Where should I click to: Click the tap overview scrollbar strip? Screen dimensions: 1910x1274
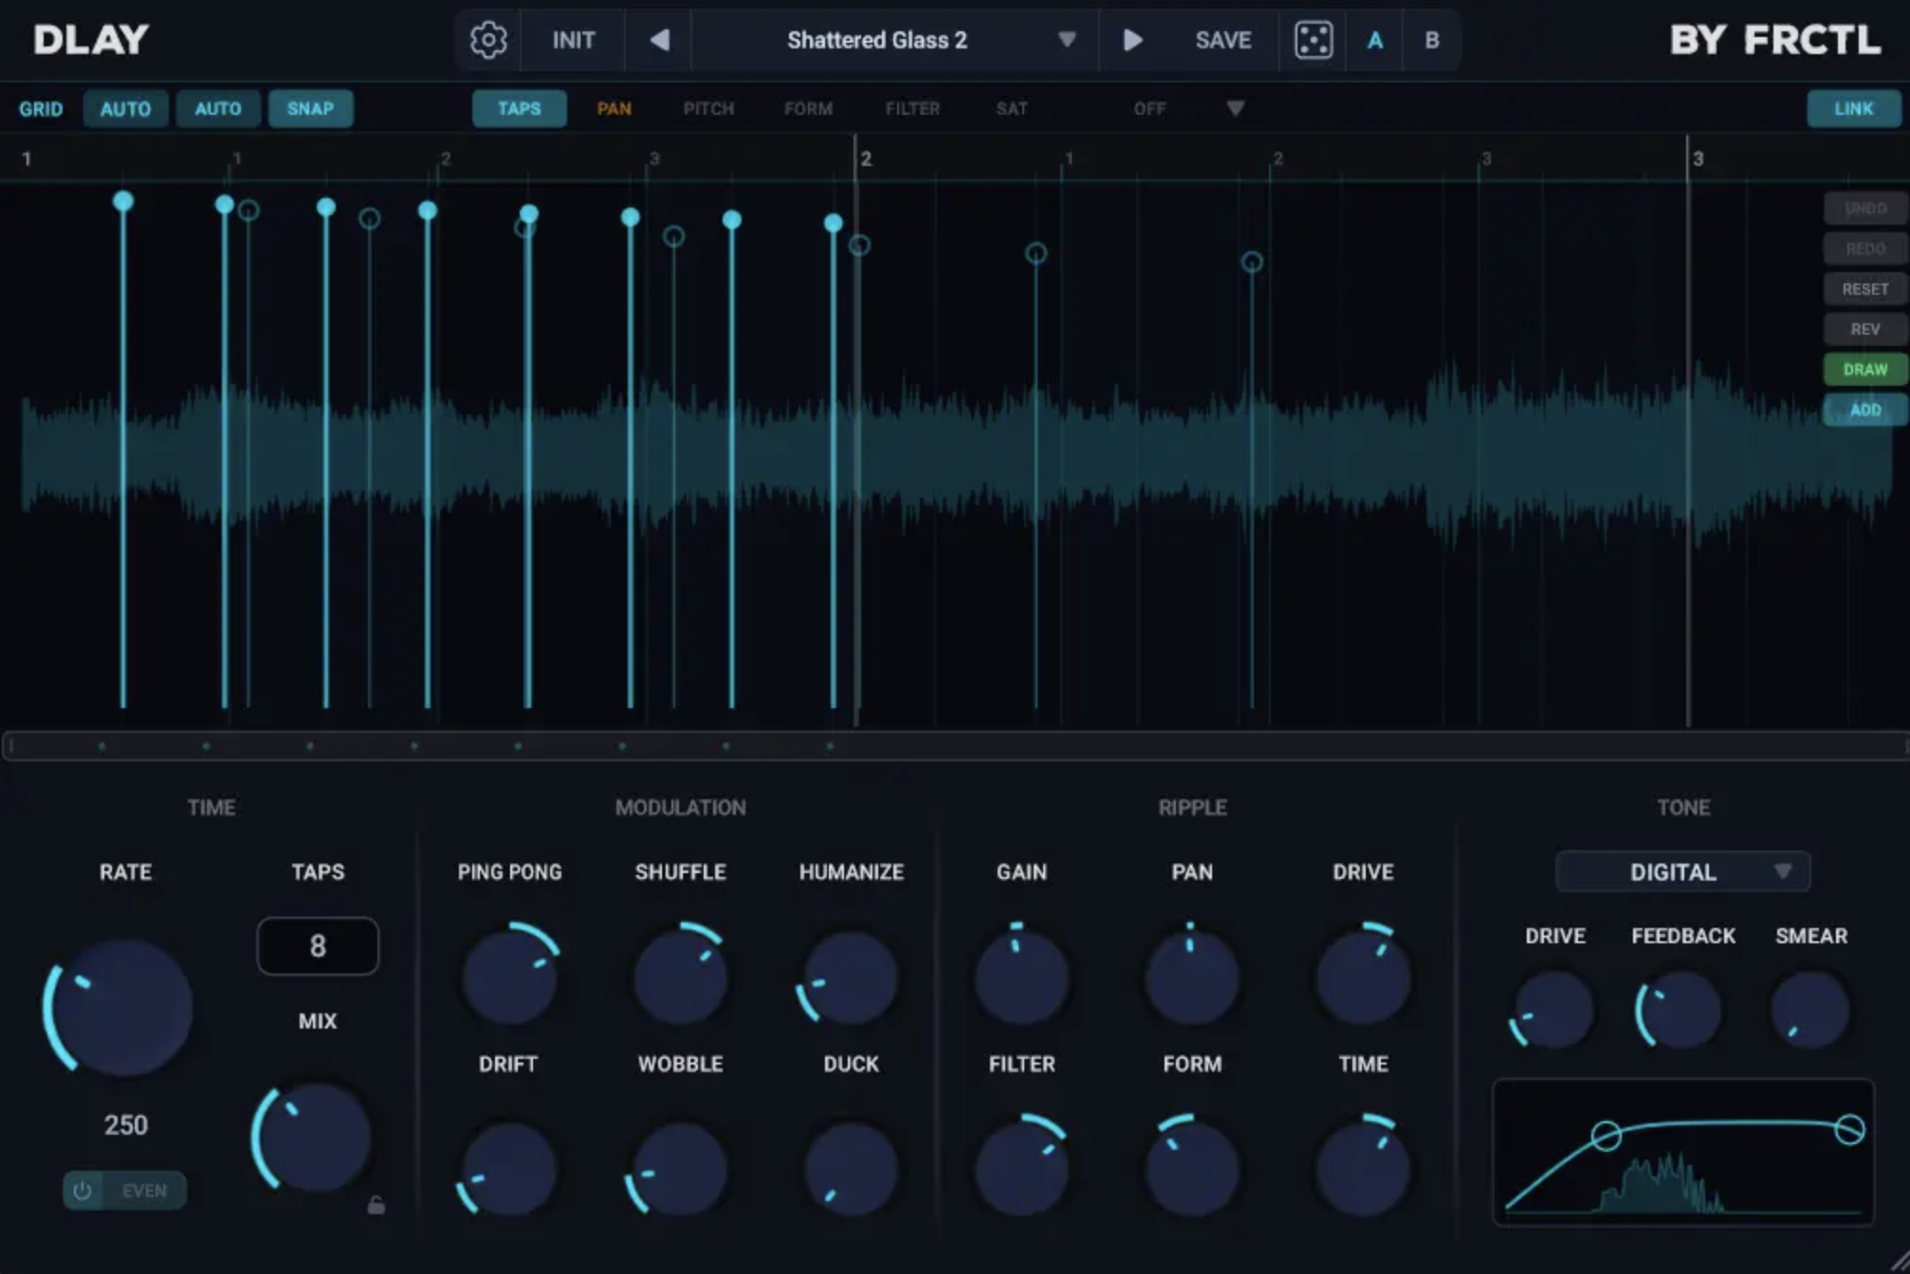click(x=955, y=746)
